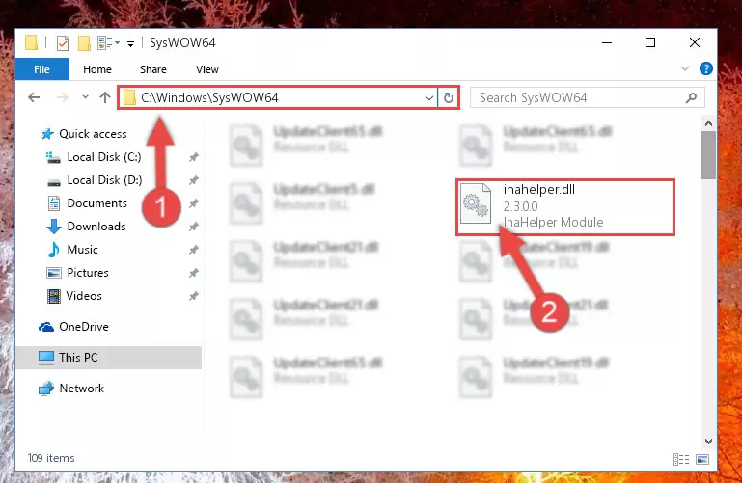Viewport: 742px width, 483px height.
Task: Open Downloads in sidebar
Action: tap(87, 227)
